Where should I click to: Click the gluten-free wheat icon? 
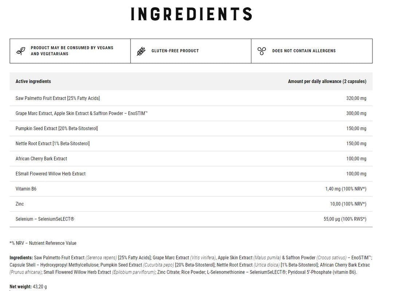click(141, 51)
